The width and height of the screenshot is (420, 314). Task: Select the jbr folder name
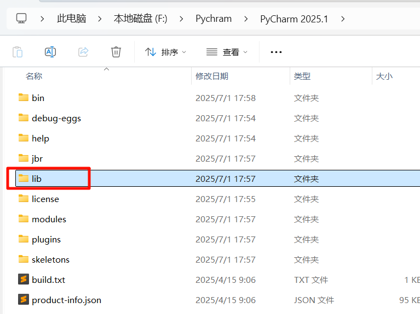[37, 159]
